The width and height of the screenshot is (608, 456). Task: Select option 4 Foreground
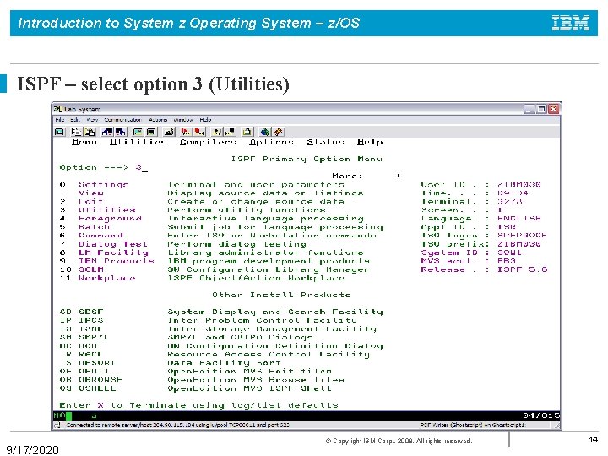100,219
